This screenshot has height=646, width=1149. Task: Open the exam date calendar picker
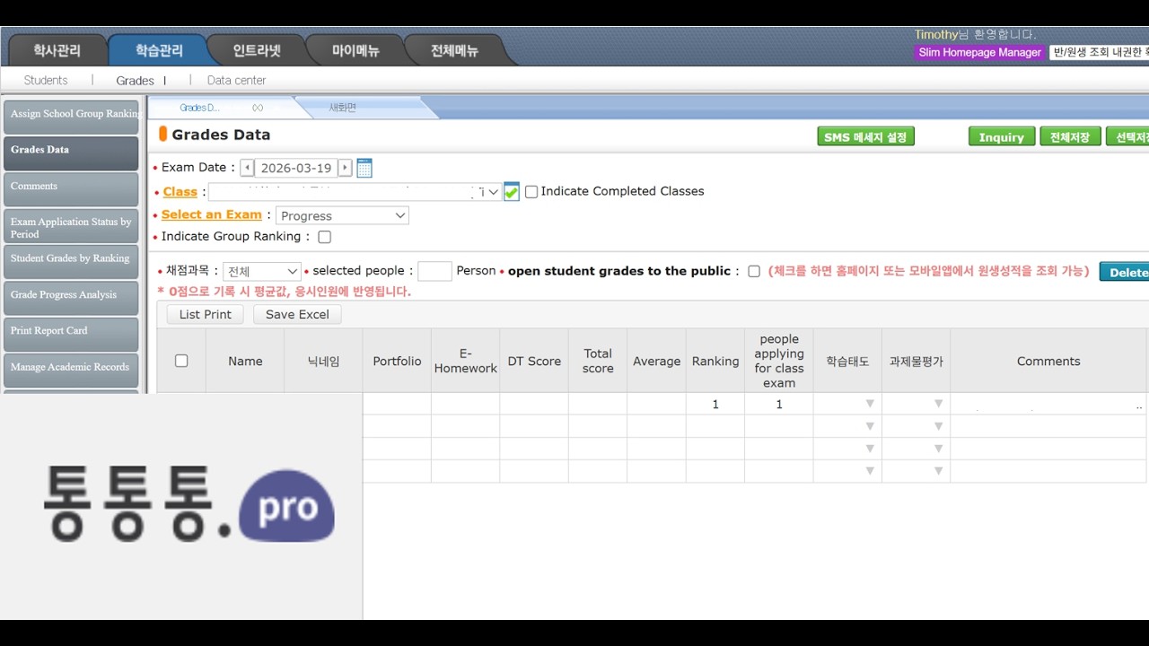point(364,168)
